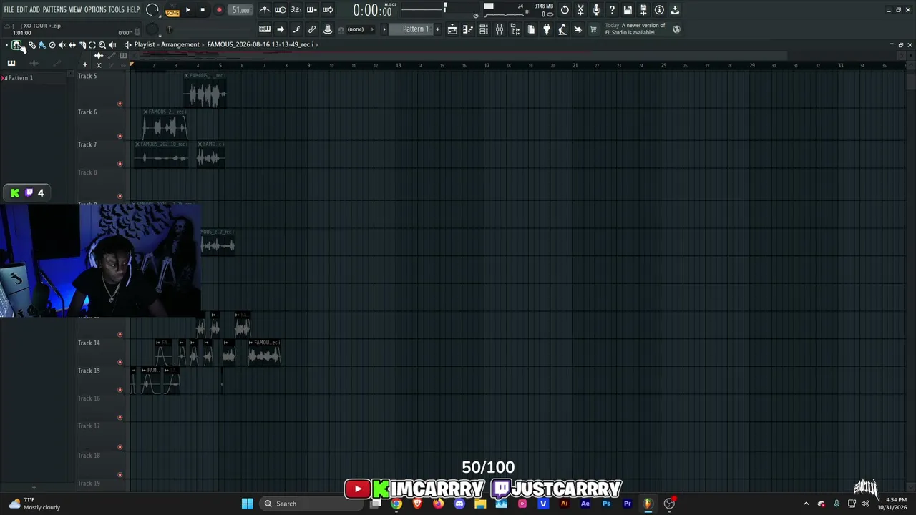Toggle the metronome icon
The width and height of the screenshot is (916, 515).
pos(265,10)
